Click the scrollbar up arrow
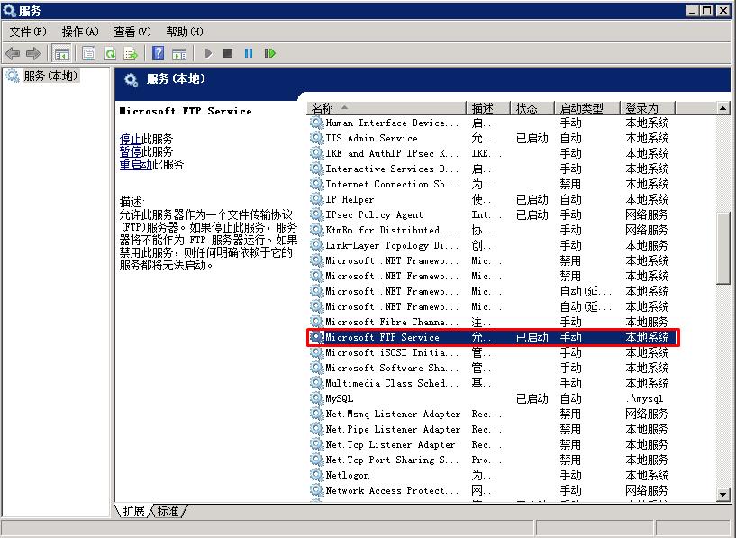Viewport: 736px width, 538px height. pos(722,108)
